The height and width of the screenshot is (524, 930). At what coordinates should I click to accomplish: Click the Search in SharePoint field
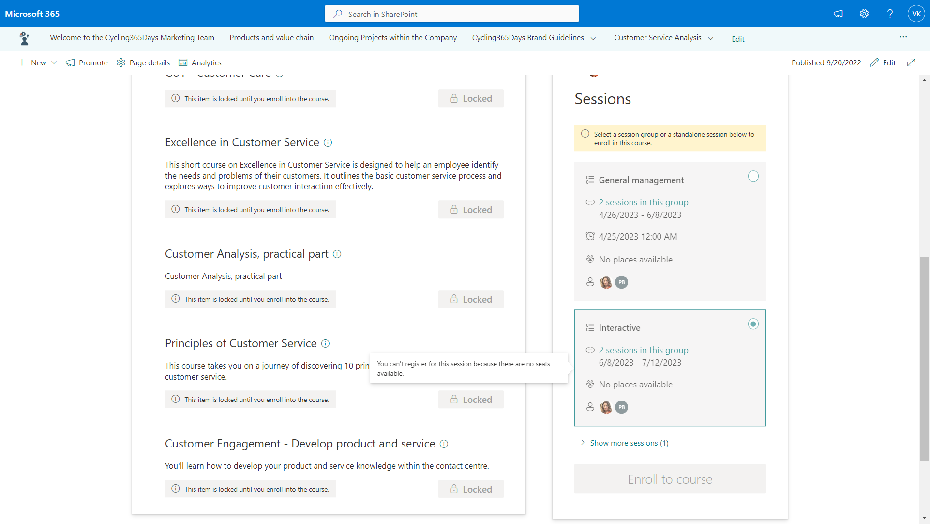pos(452,14)
